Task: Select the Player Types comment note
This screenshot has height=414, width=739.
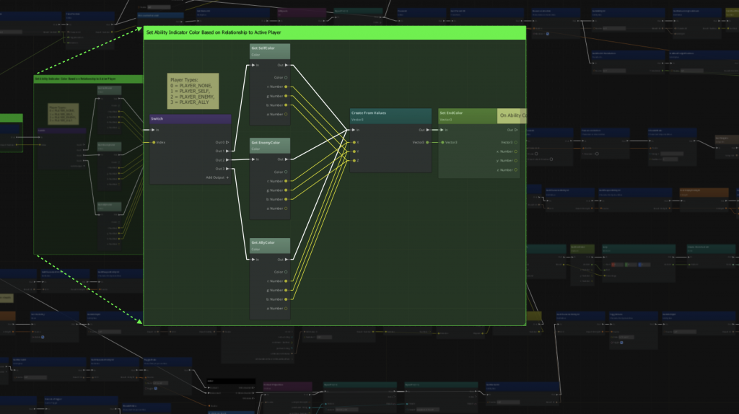Action: 193,91
